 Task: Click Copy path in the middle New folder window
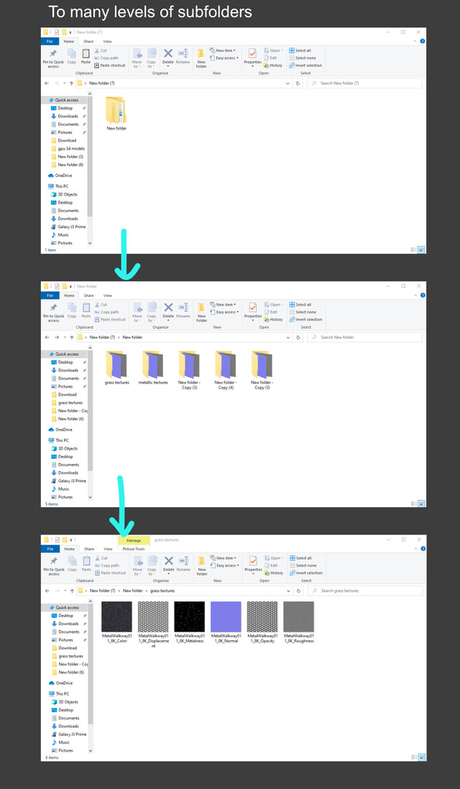[x=106, y=312]
